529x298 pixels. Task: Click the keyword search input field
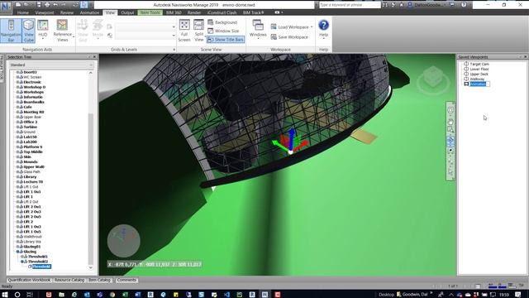click(x=350, y=5)
